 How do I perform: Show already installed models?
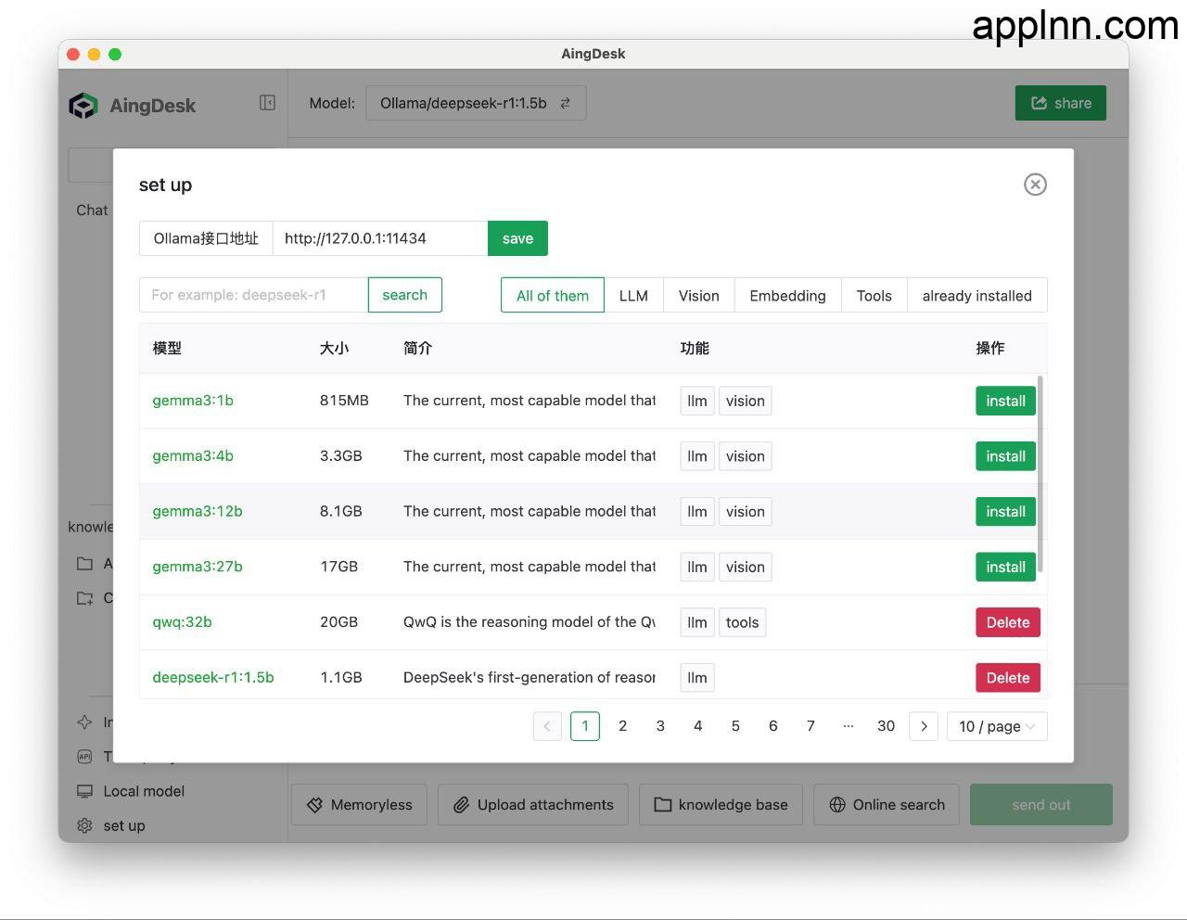[976, 296]
